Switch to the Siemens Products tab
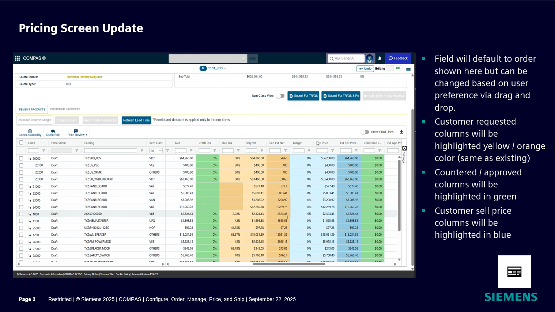 pos(32,109)
